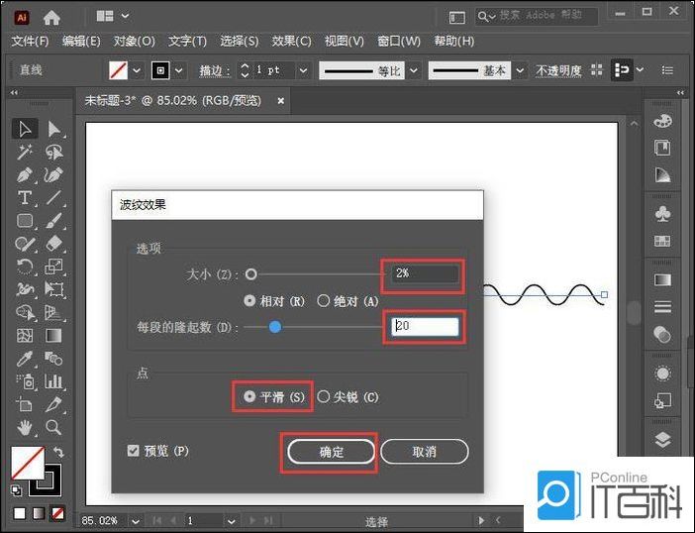This screenshot has height=533, width=695.
Task: Toggle the 预览 (P) checkbox
Action: pos(133,451)
